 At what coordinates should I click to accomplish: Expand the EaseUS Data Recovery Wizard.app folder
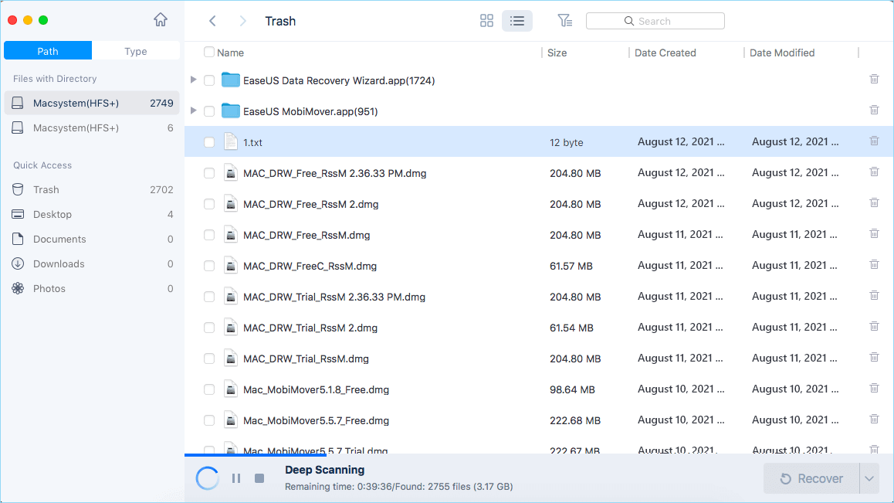[194, 80]
